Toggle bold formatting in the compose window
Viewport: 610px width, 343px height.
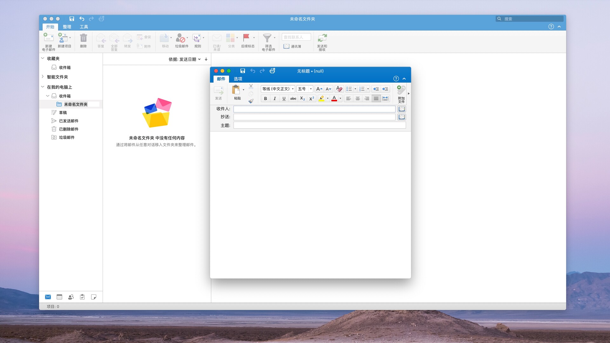pos(265,98)
